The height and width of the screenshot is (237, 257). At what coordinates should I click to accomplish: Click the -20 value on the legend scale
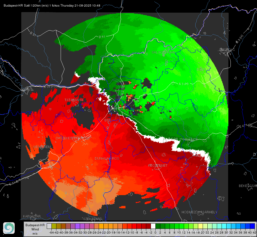pos(108,233)
